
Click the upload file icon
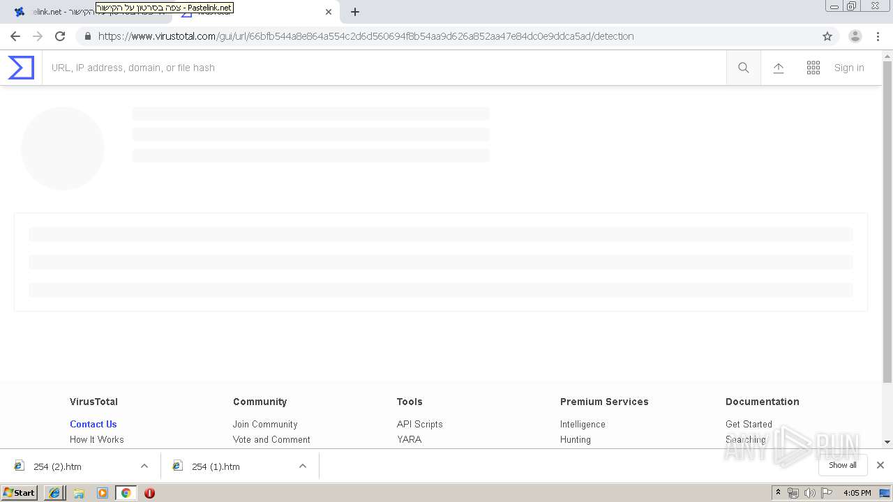click(x=779, y=68)
